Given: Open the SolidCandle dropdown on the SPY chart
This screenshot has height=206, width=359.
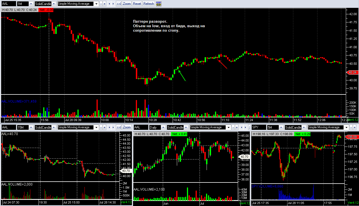Looking at the screenshot, I should (304, 127).
